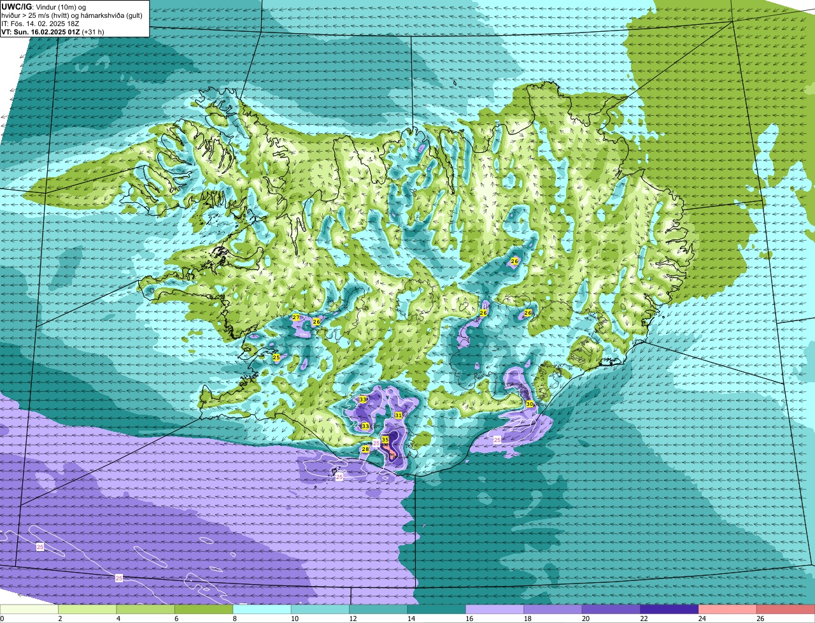The width and height of the screenshot is (815, 623).
Task: Select the pink 24–26 legend swatch
Action: 728,609
